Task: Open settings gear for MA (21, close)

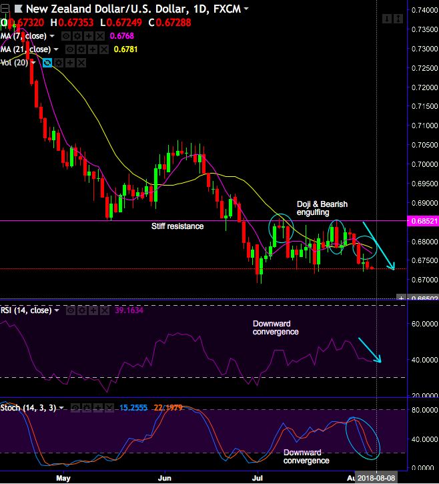Action: tap(81, 49)
